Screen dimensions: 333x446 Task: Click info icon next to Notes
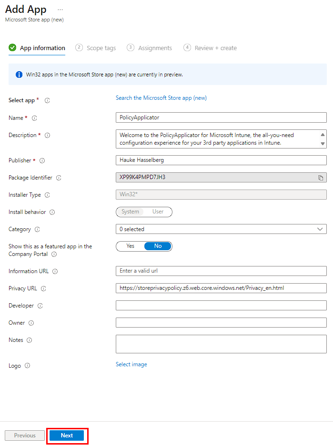[29, 340]
